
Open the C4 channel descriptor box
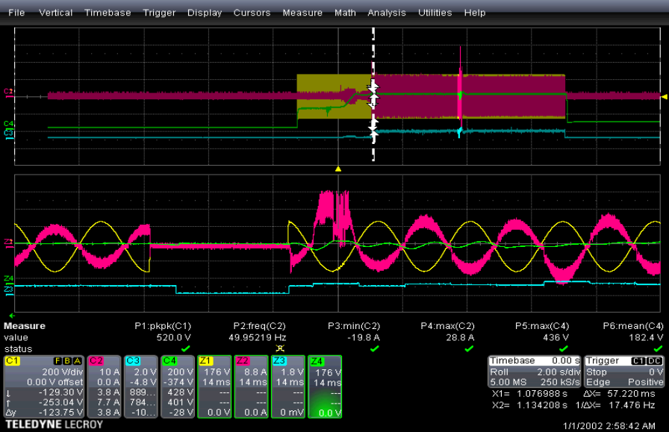coord(178,386)
